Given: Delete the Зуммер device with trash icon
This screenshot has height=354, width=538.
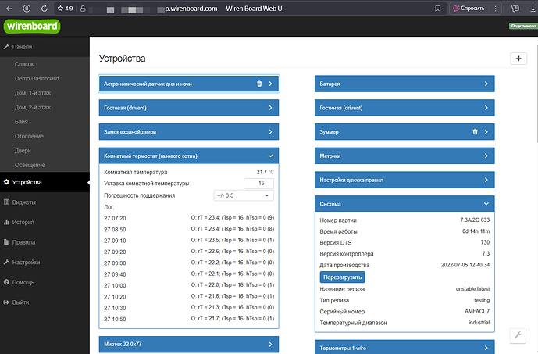Looking at the screenshot, I should [x=475, y=132].
